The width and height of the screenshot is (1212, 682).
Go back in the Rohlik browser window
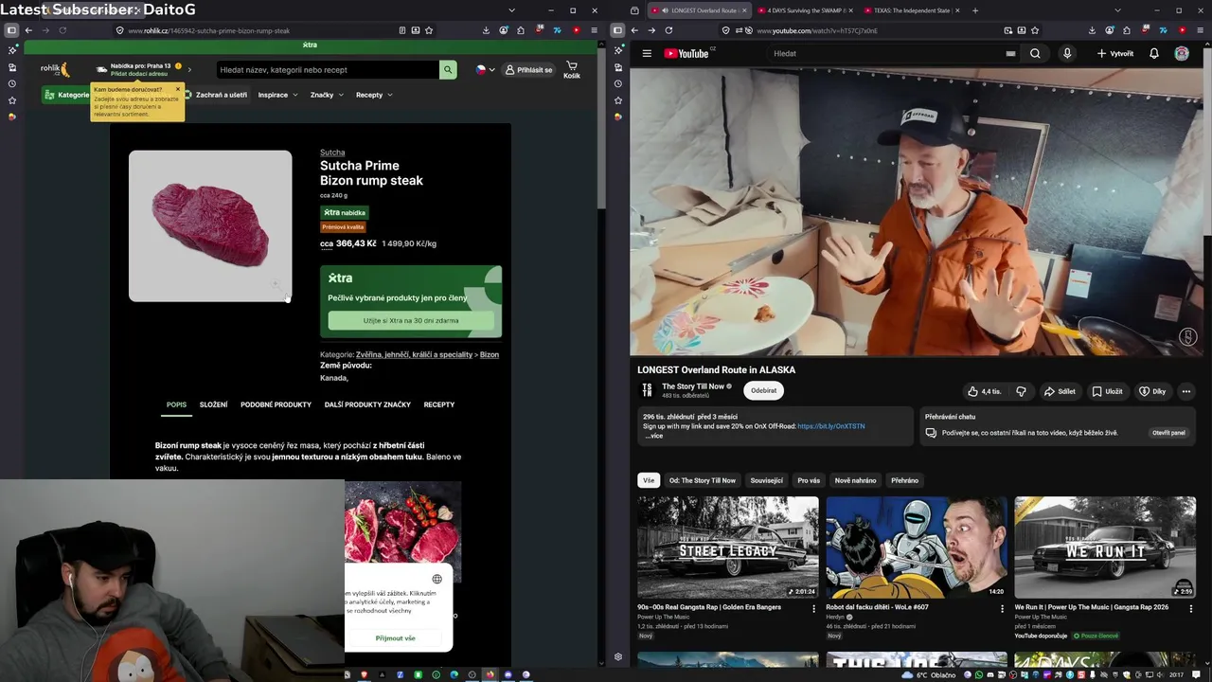[28, 30]
